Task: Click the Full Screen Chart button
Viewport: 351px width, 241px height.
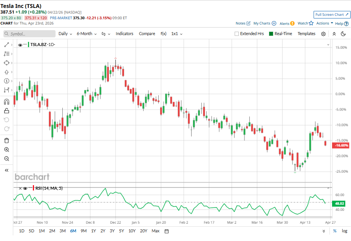Action: click(332, 15)
